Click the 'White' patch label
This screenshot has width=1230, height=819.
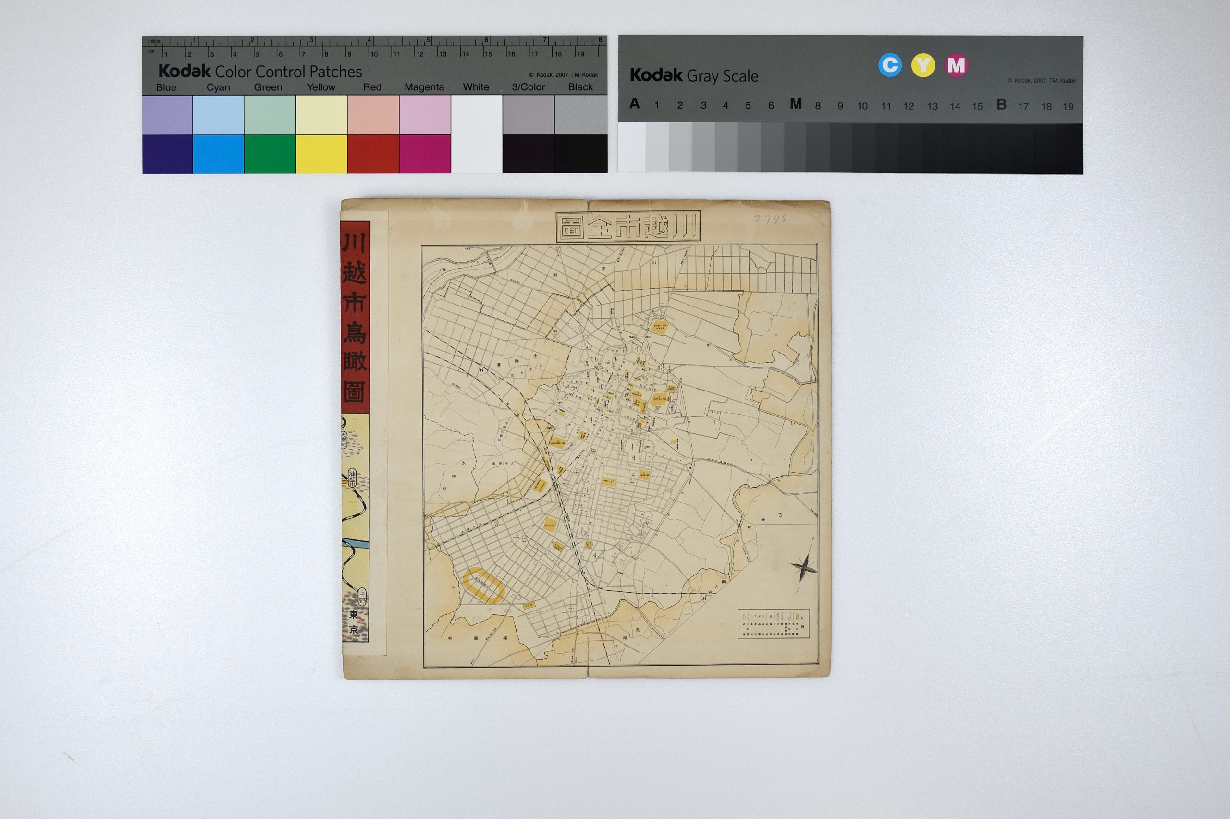476,87
